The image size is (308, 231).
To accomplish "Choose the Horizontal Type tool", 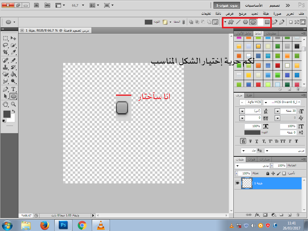I will [x=13, y=89].
